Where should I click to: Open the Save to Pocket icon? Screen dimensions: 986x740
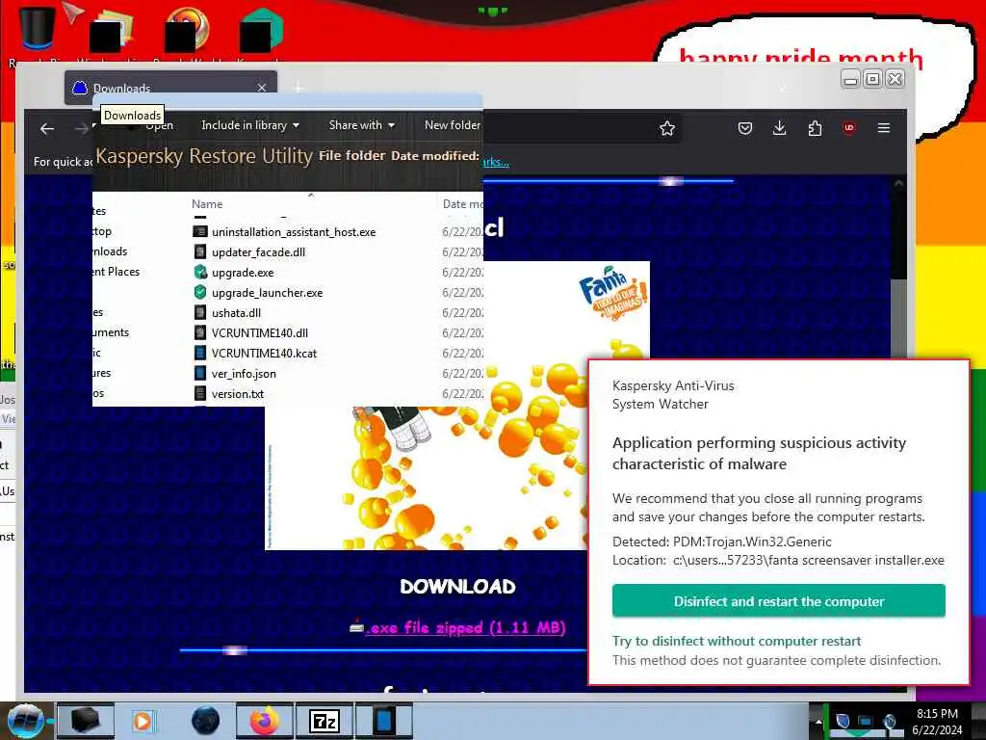point(745,128)
